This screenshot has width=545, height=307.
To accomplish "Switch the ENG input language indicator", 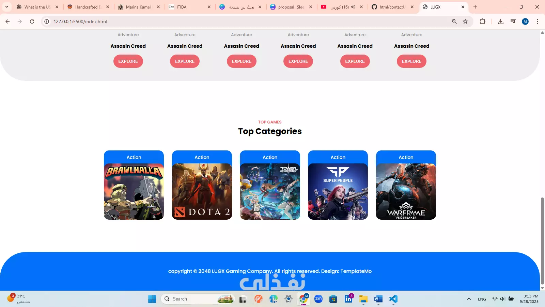I will [482, 299].
